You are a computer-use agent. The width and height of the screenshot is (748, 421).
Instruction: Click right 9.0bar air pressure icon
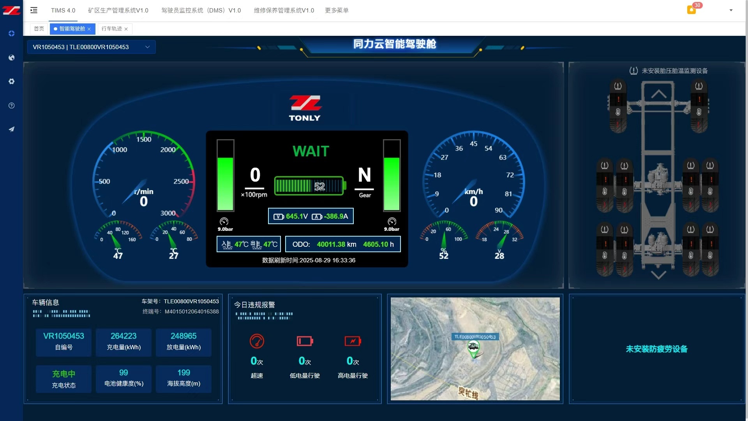coord(392,221)
